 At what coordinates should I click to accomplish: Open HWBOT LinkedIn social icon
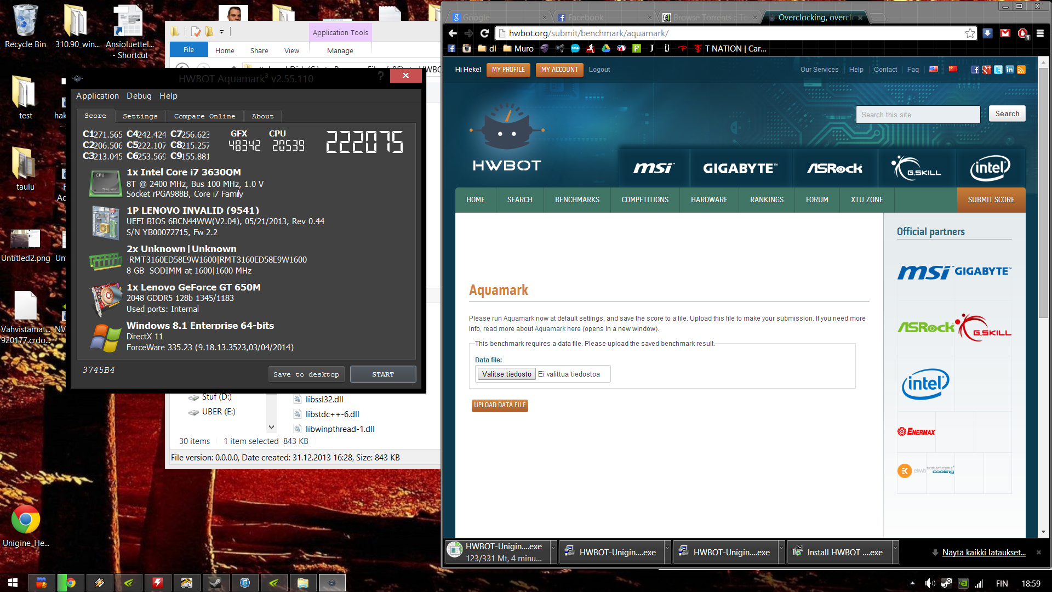[x=1010, y=70]
